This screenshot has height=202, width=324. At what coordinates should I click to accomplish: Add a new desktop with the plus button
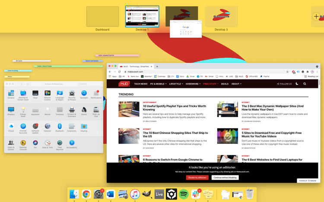pos(316,16)
